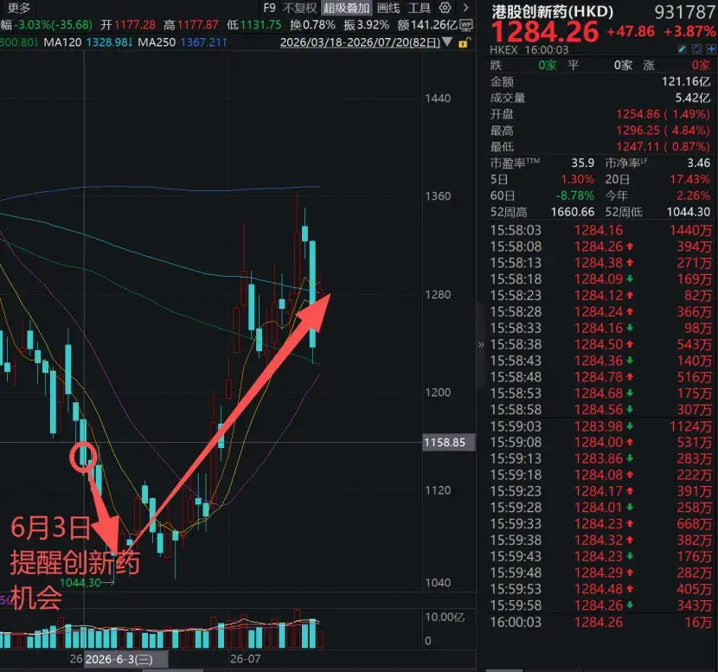Click the WP icon beside turnover amount
The image size is (718, 672).
tap(466, 25)
